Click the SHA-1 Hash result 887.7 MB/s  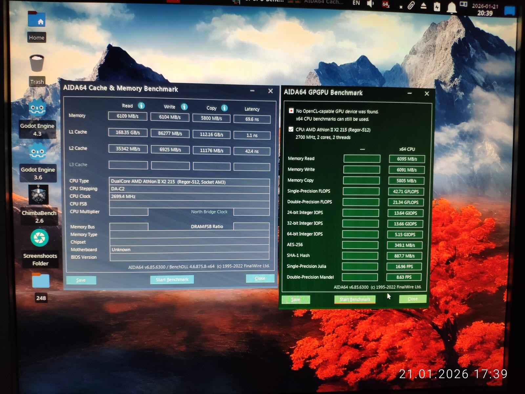click(404, 256)
